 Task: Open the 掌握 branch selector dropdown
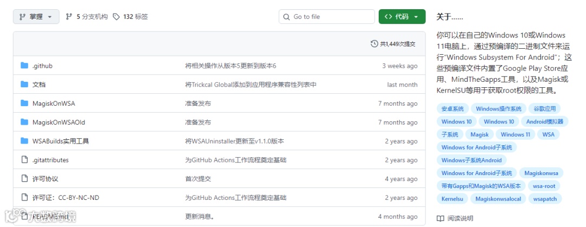pyautogui.click(x=36, y=17)
